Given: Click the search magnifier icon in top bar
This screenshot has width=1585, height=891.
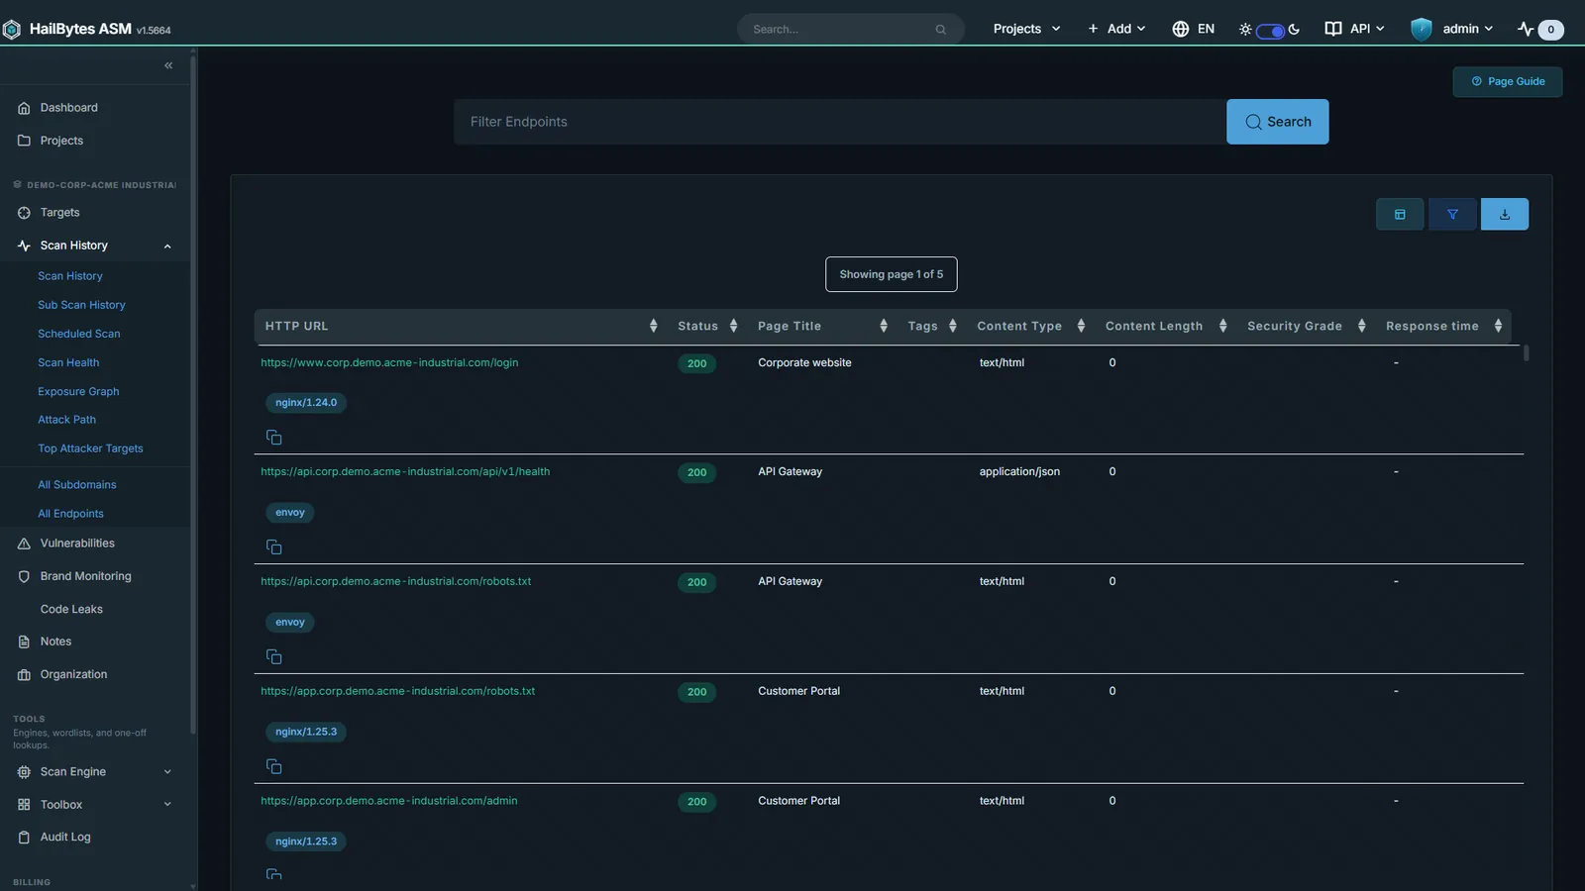Looking at the screenshot, I should 940,30.
